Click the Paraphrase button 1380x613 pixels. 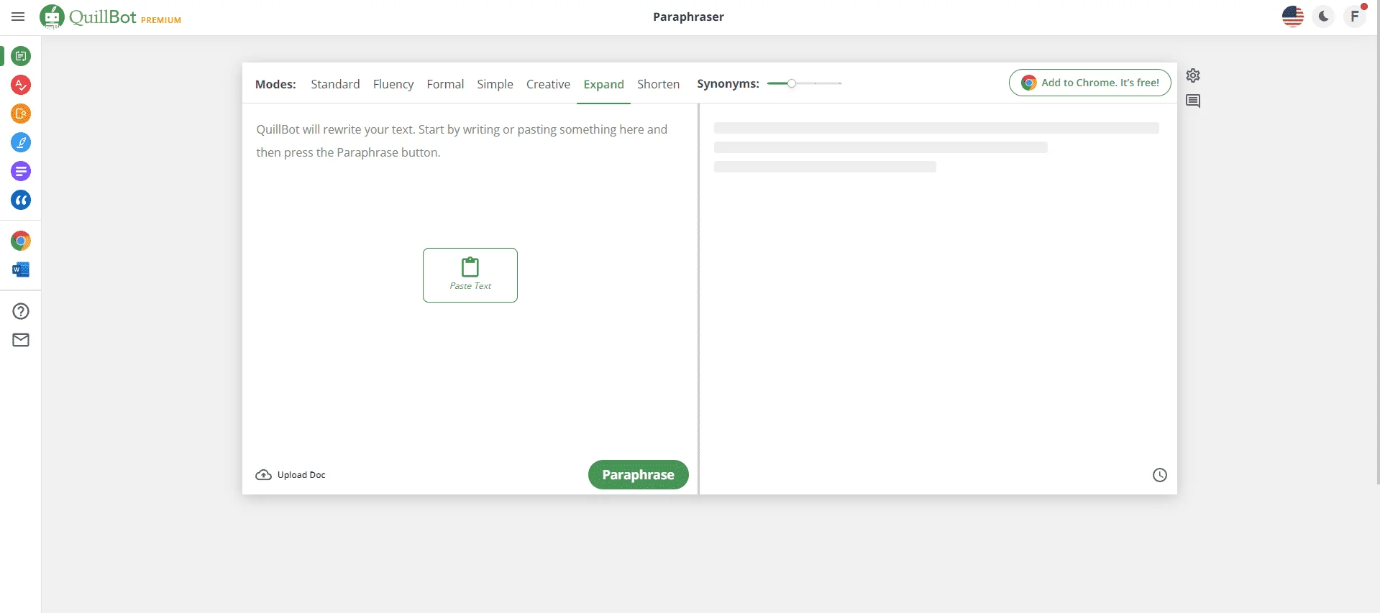pos(639,475)
